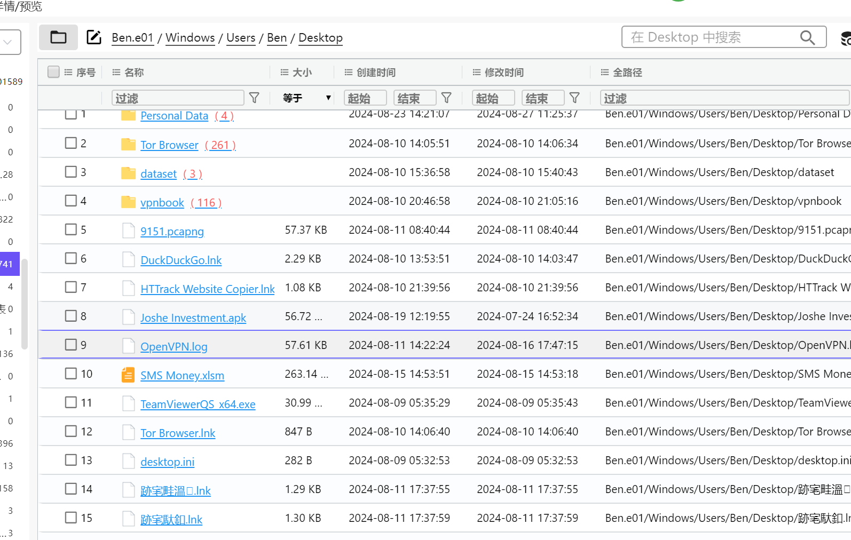Click the 全路径 column menu icon

pyautogui.click(x=605, y=72)
